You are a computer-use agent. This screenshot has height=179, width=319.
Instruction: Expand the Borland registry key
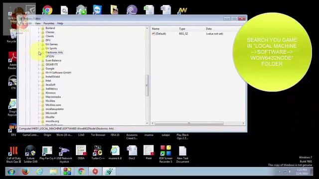click(39, 28)
